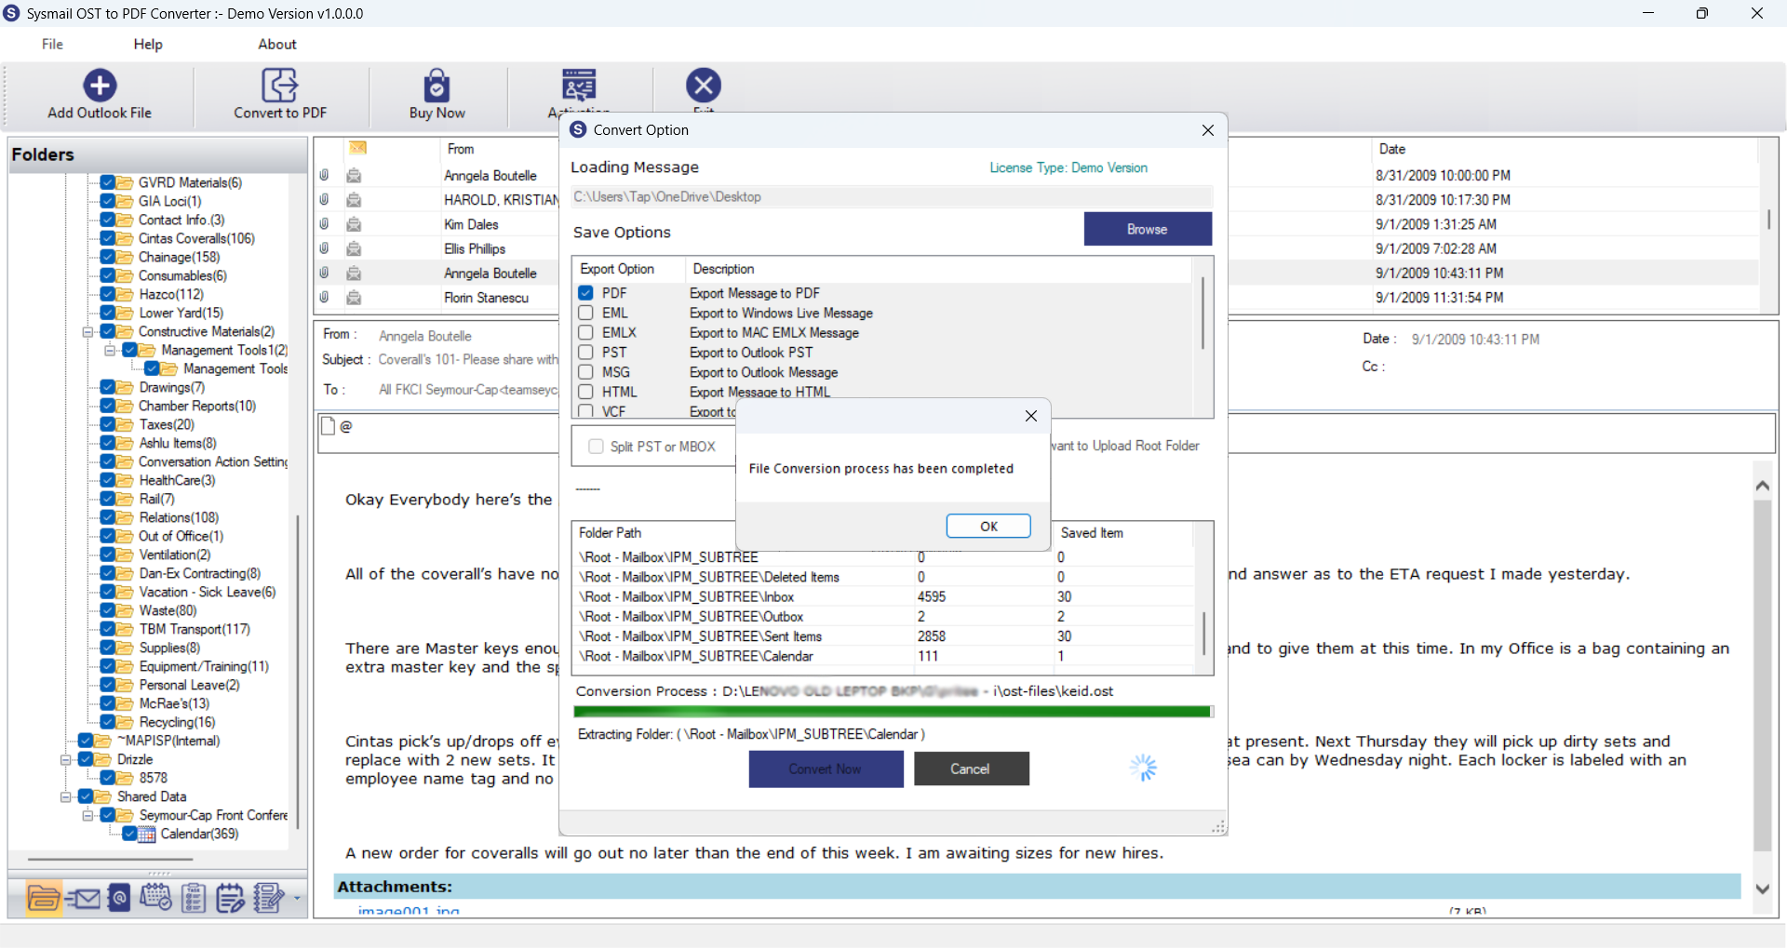Click the preview pane scroll up arrow

pyautogui.click(x=1762, y=485)
